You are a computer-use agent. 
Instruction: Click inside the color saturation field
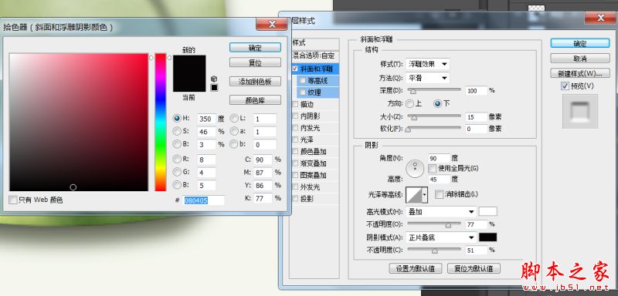click(79, 123)
